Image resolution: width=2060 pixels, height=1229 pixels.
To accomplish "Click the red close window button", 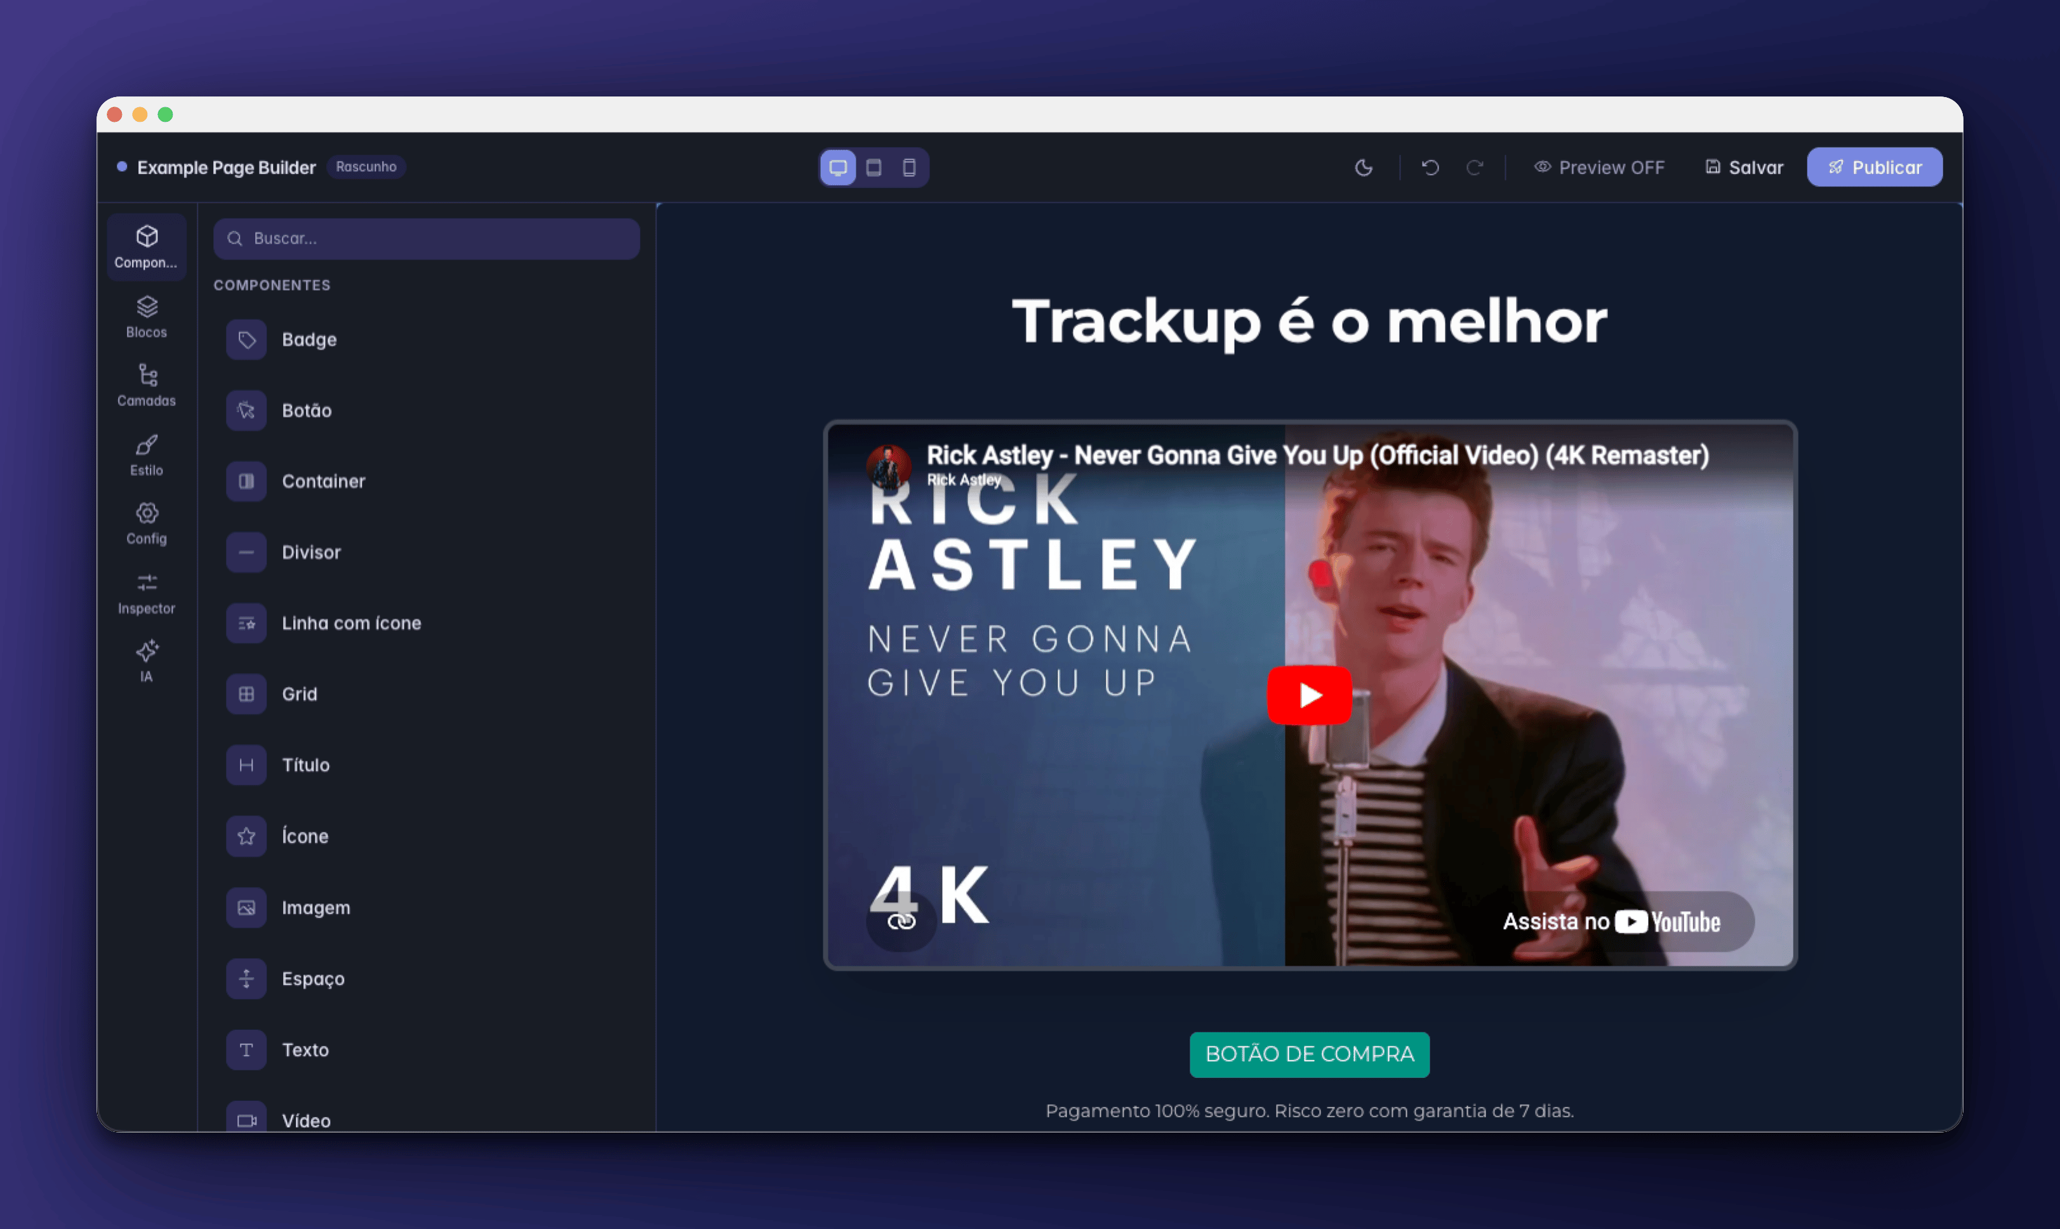I will 115,114.
